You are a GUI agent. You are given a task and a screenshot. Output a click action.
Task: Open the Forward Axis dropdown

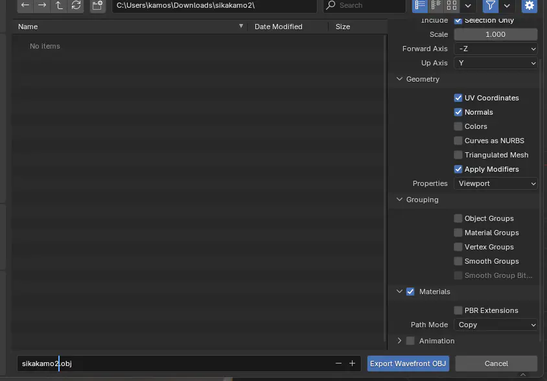point(496,49)
